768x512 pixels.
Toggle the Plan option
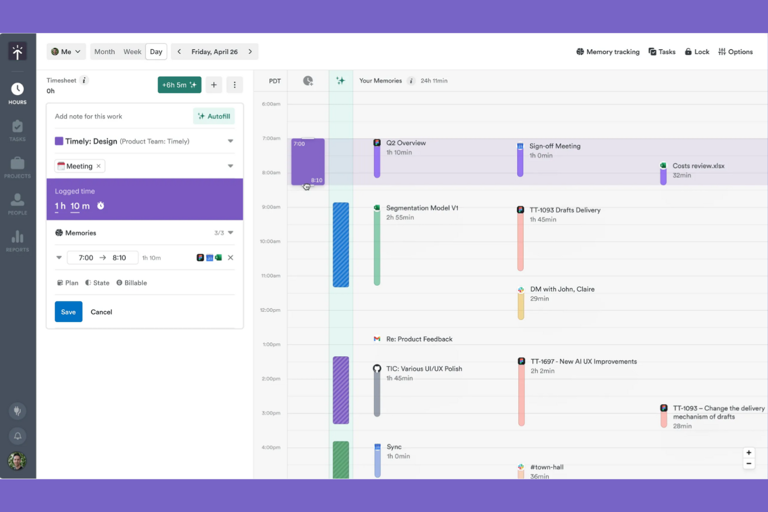coord(67,283)
